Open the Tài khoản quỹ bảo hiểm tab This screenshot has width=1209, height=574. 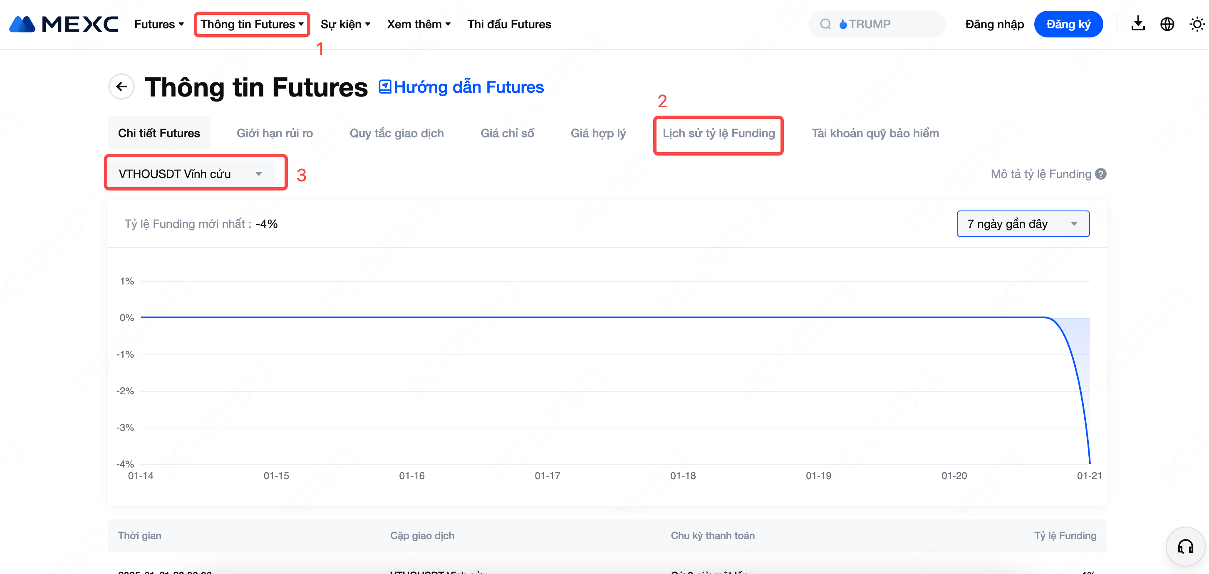[875, 133]
